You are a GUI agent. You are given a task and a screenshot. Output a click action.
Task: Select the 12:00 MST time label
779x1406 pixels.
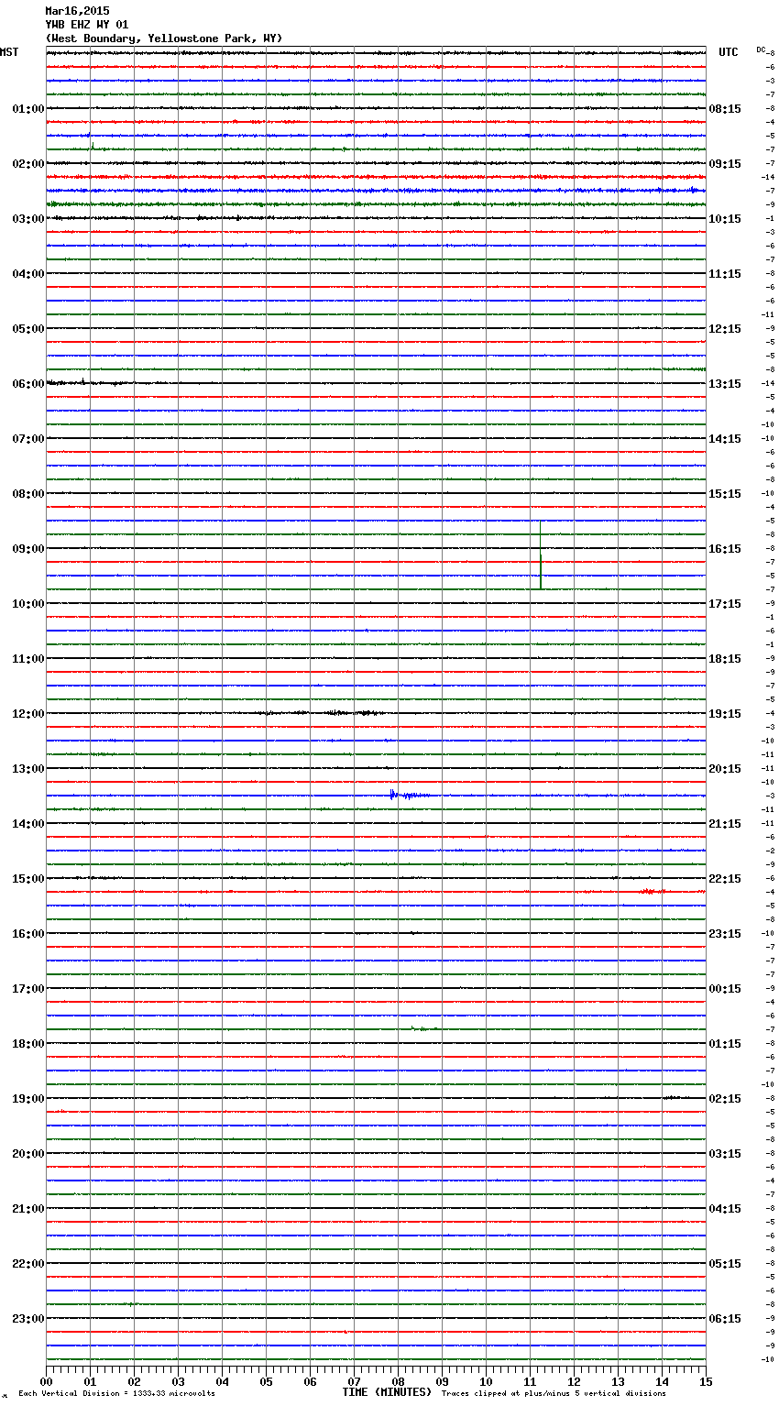[28, 714]
